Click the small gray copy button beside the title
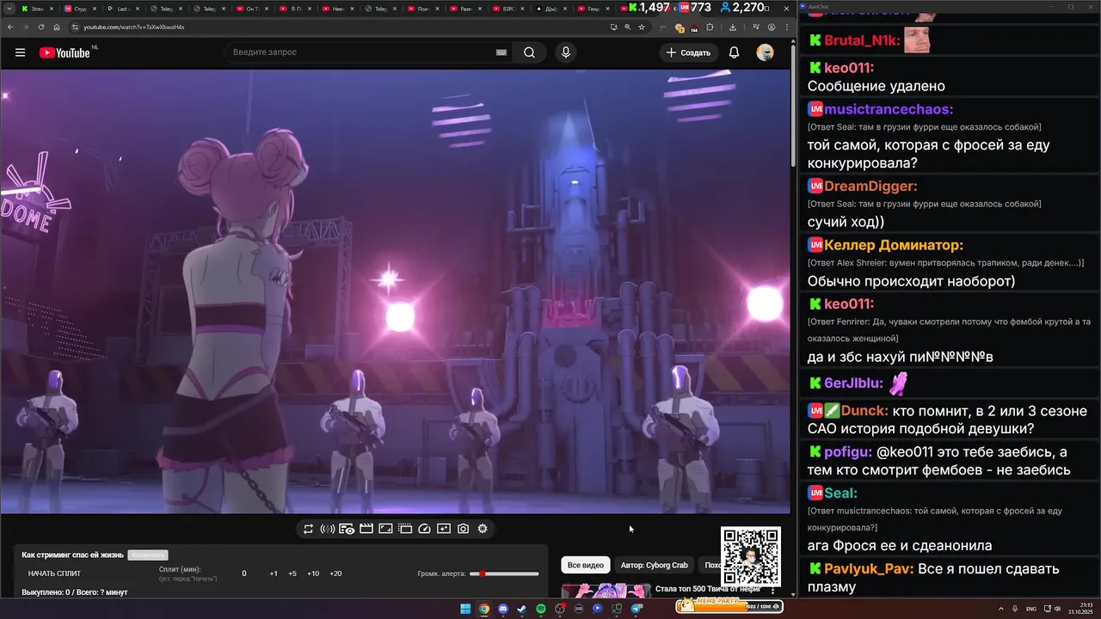The height and width of the screenshot is (619, 1101). [147, 555]
